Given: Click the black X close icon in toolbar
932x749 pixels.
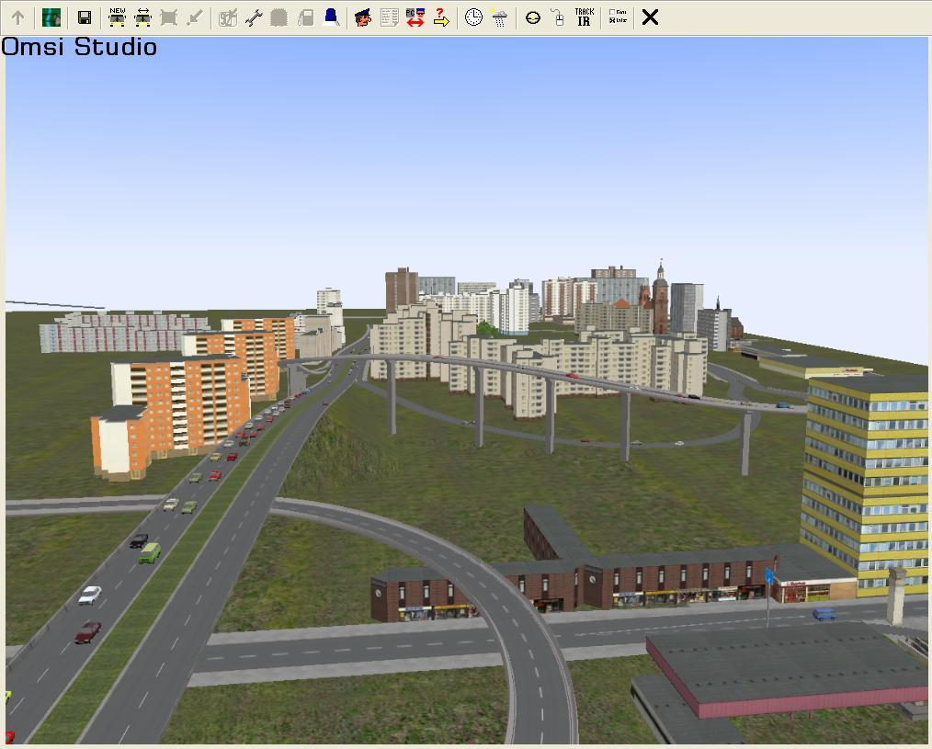Looking at the screenshot, I should click(650, 17).
